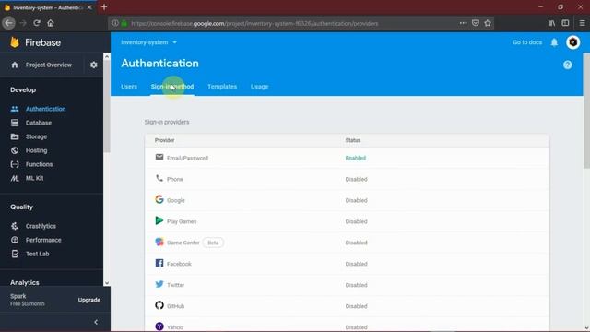
Task: Reload the page with refresh icon
Action: pyautogui.click(x=37, y=23)
